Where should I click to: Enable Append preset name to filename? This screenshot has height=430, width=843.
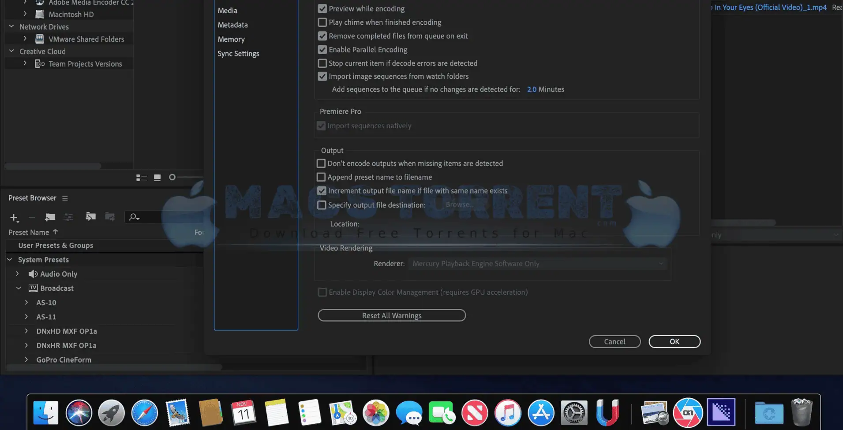pyautogui.click(x=321, y=177)
